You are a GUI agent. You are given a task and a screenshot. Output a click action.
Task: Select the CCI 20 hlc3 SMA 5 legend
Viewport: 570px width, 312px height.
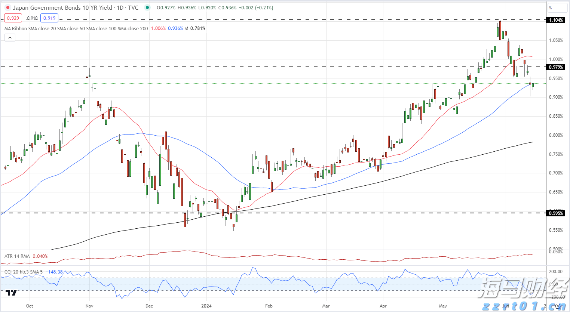(24, 272)
